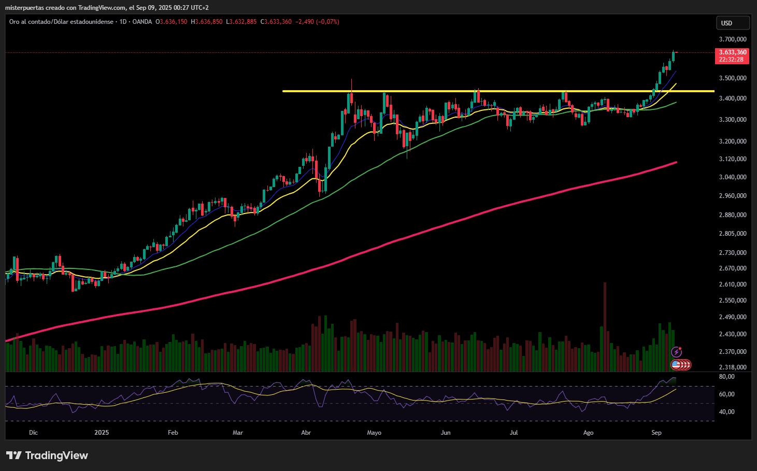Click the OANDA source label

tap(142, 22)
